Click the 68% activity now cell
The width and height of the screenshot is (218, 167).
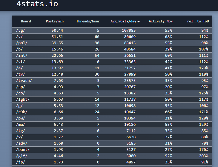pos(168,36)
